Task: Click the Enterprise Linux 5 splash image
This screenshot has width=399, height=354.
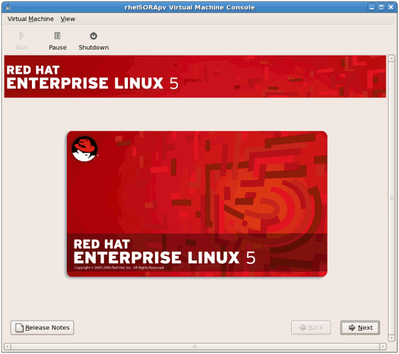Action: [197, 204]
